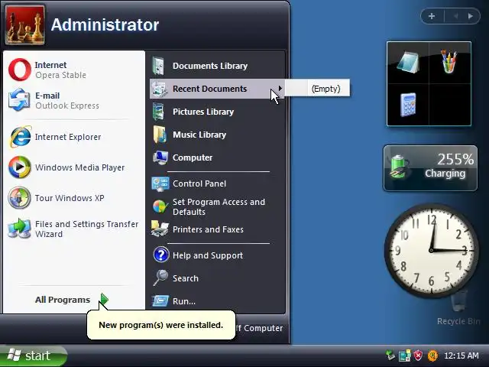The image size is (489, 367).
Task: Click the Printers and Faxes label
Action: [208, 229]
